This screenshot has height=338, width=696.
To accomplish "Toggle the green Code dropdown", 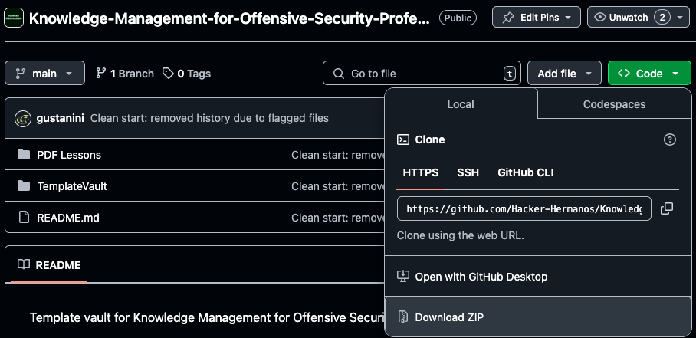I will click(x=649, y=73).
